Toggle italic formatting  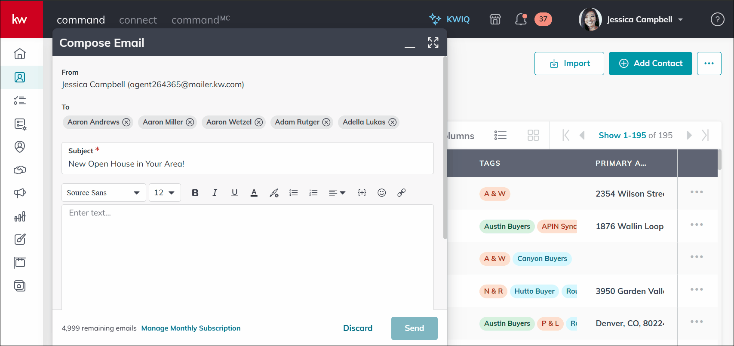[x=215, y=193]
